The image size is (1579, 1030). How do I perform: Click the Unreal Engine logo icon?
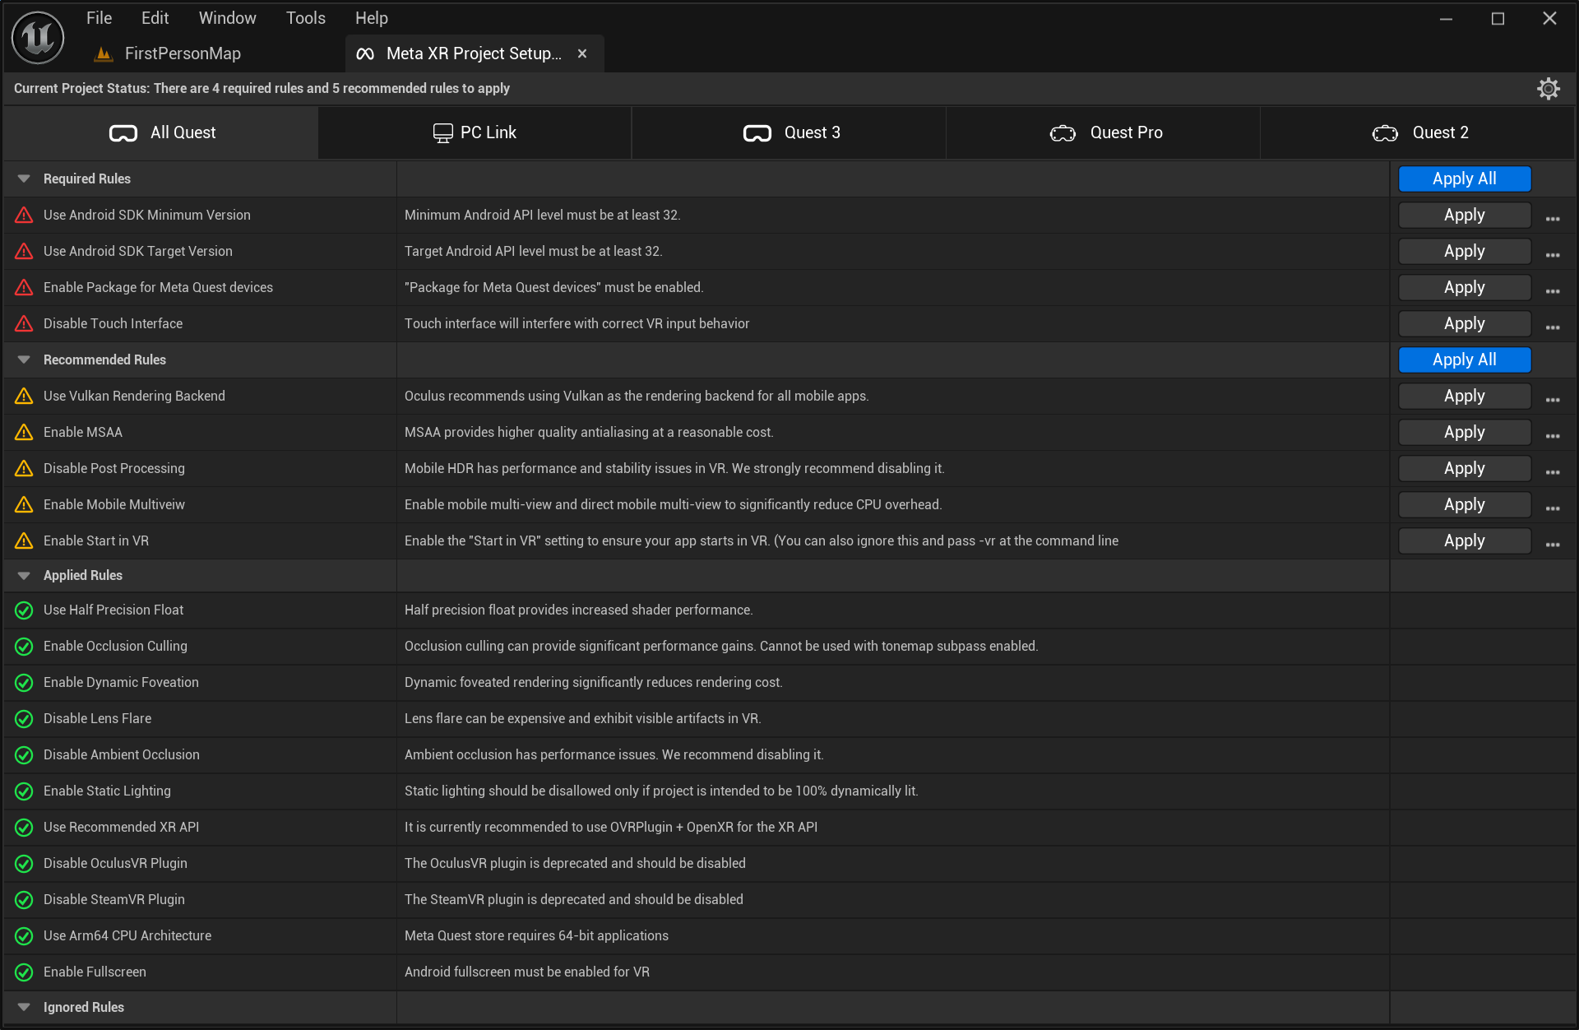(x=37, y=37)
